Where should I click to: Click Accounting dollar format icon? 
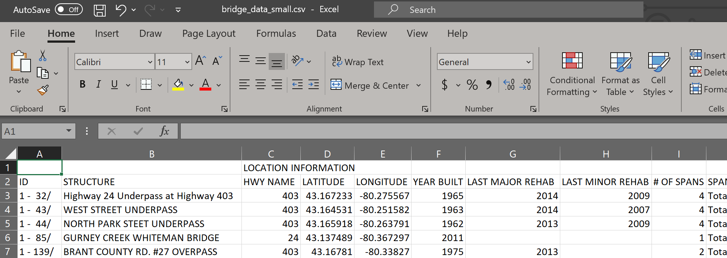(445, 85)
